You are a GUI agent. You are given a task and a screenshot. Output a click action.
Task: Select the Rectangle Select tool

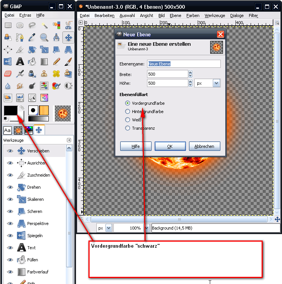[x=8, y=25]
